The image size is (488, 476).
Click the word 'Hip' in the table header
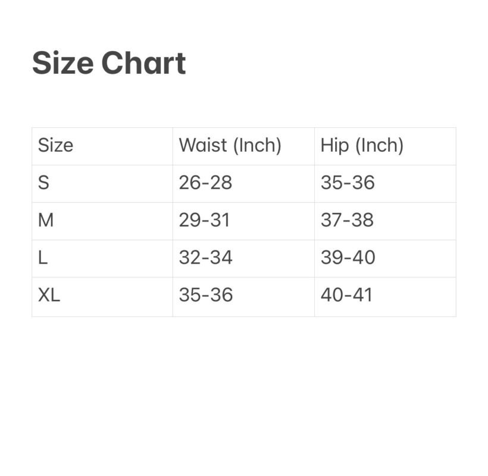point(334,145)
